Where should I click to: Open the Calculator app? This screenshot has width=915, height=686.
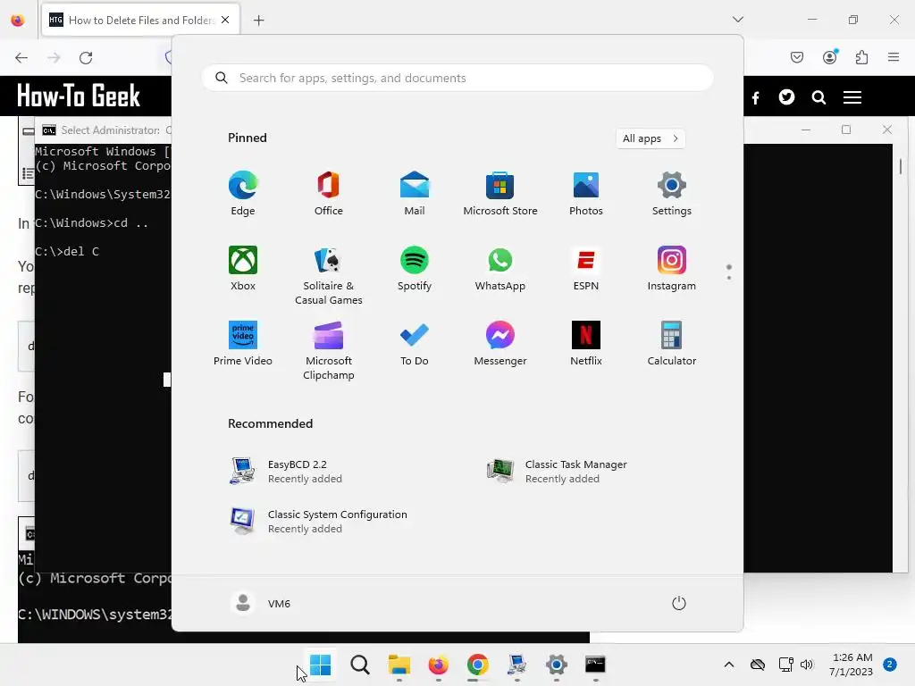tap(672, 343)
